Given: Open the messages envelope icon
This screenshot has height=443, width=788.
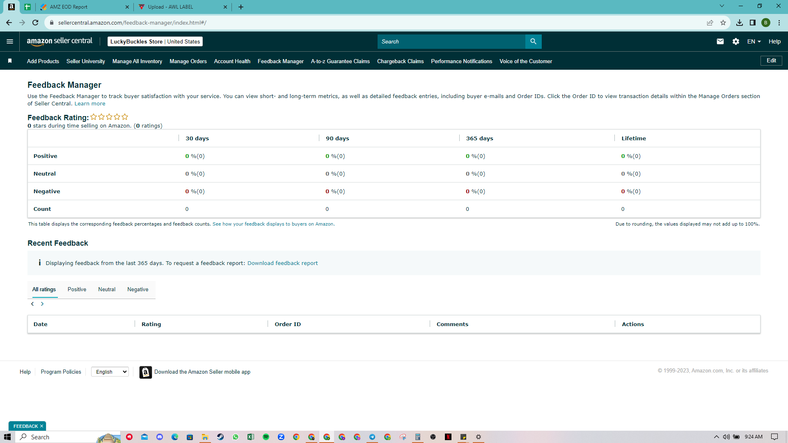Looking at the screenshot, I should coord(720,41).
